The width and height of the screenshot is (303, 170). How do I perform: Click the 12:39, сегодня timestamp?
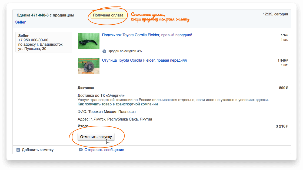click(275, 14)
